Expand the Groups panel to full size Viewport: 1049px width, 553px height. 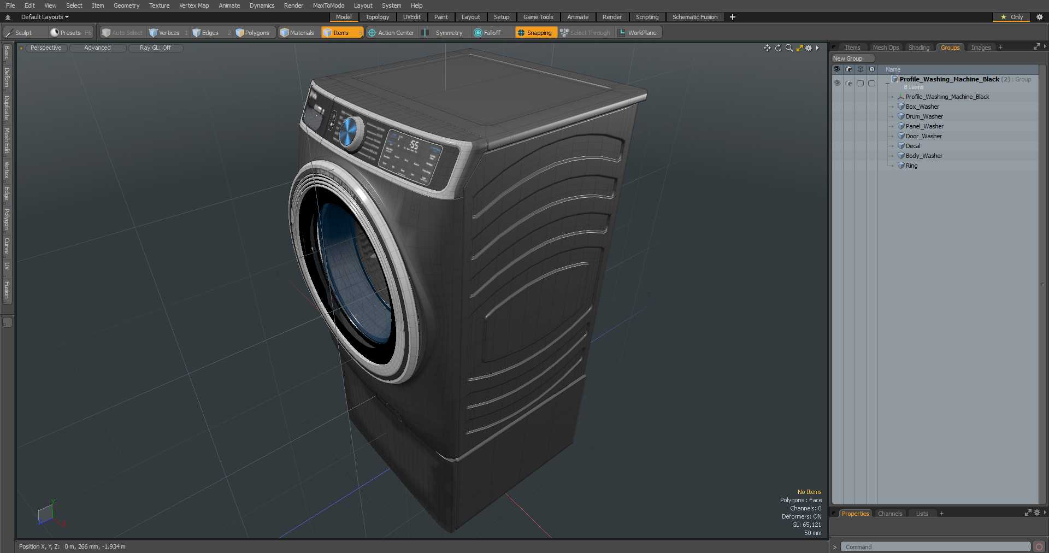pyautogui.click(x=1036, y=47)
